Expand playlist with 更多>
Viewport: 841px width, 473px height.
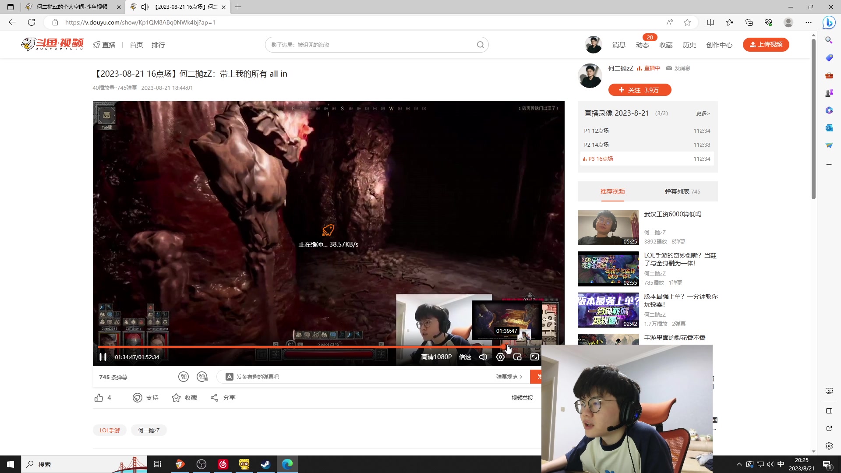pos(703,113)
